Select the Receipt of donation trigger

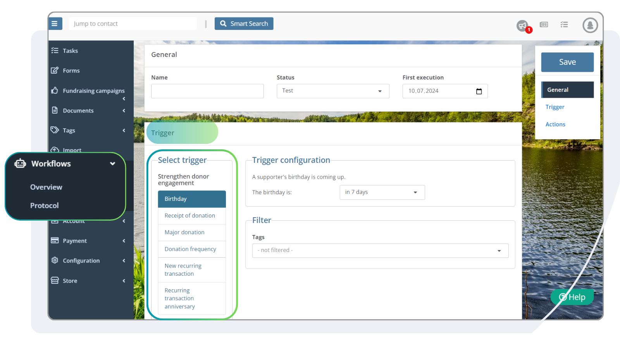[190, 215]
